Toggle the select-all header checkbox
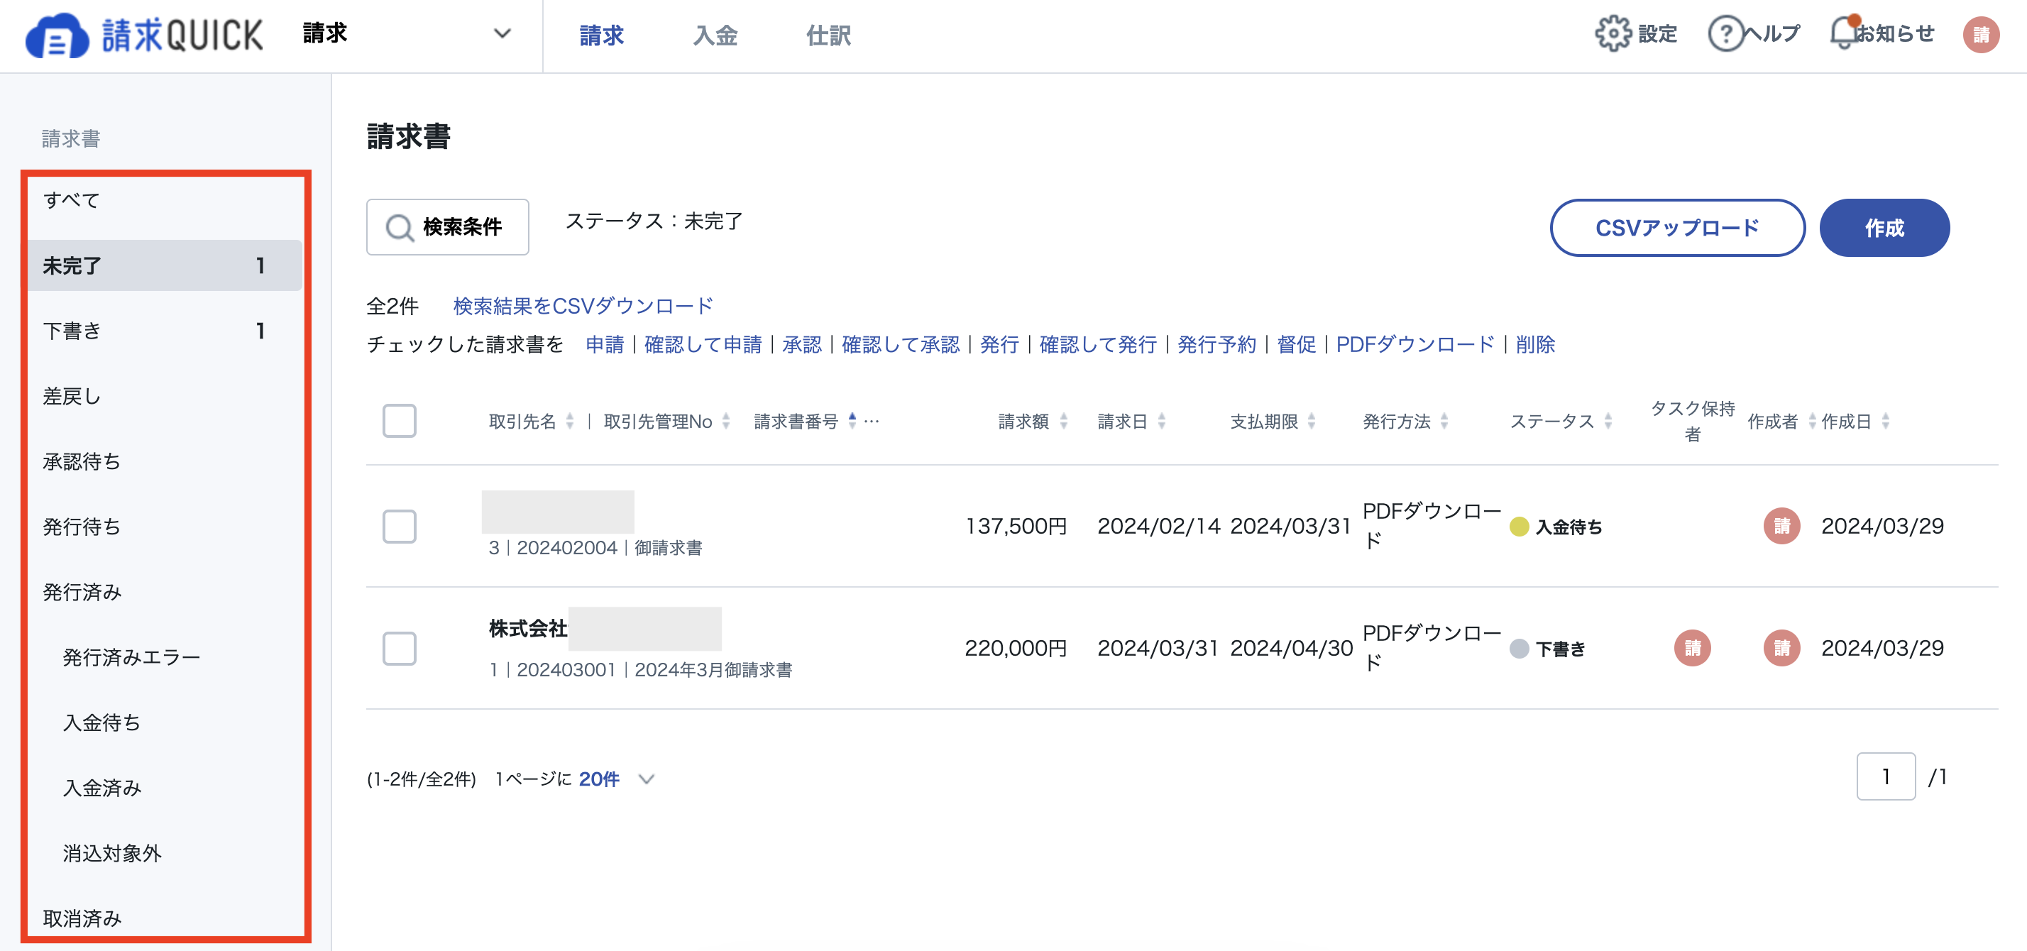This screenshot has width=2027, height=951. pyautogui.click(x=399, y=421)
